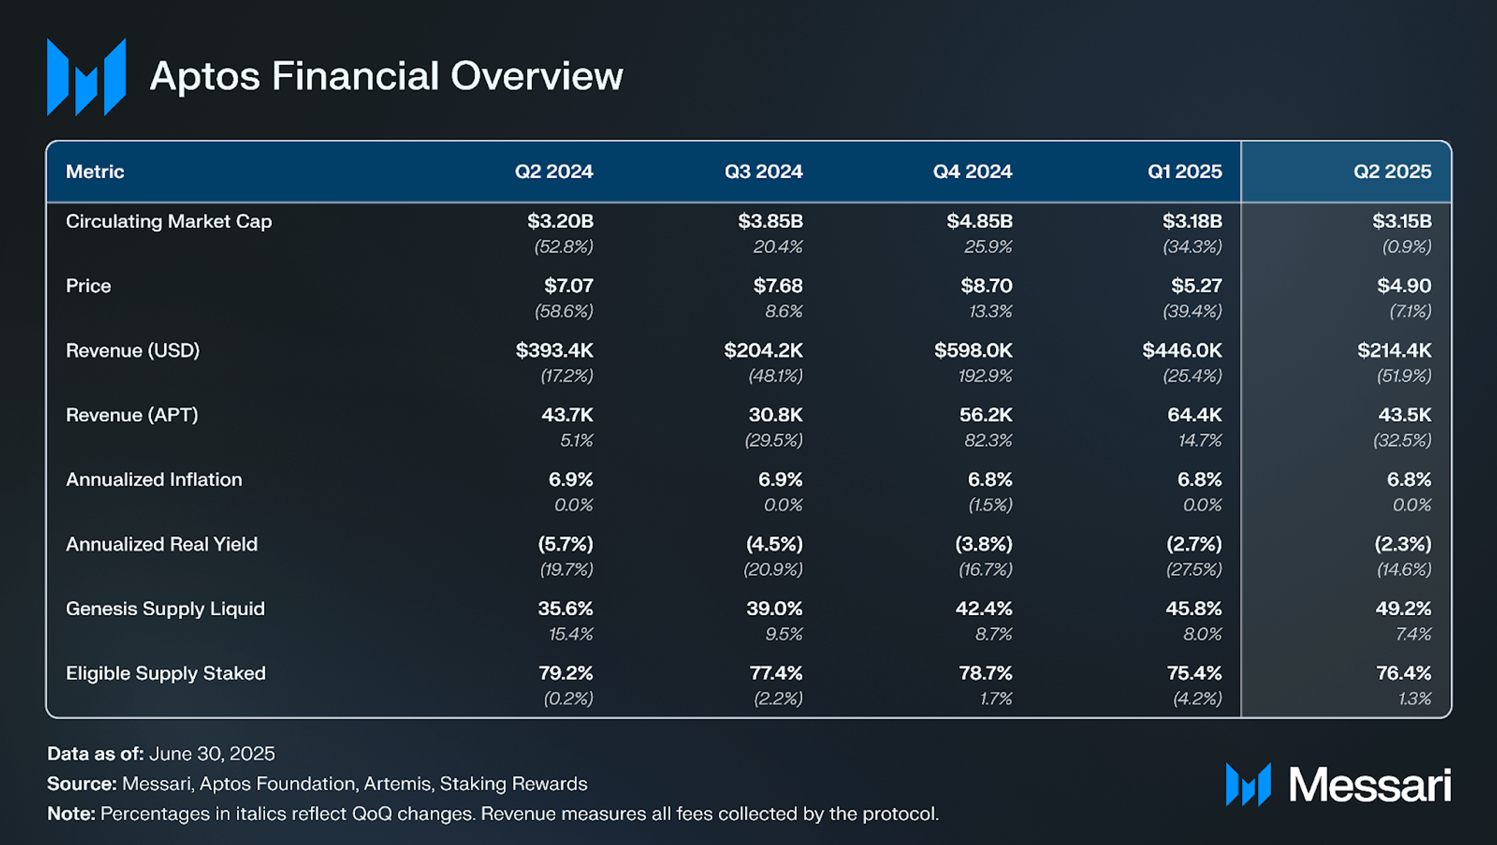1497x845 pixels.
Task: Click the Source line listing Messari, Aptos Foundation
Action: [317, 784]
